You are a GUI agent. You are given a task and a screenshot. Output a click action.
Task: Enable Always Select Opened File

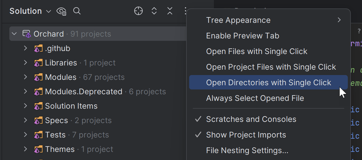255,98
